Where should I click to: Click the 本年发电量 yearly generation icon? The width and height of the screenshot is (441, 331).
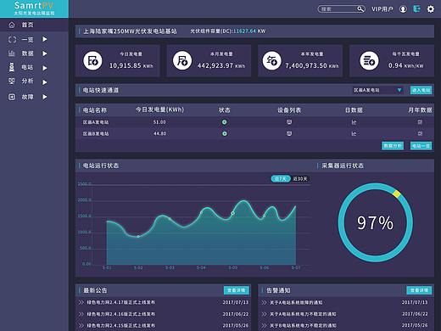click(272, 60)
